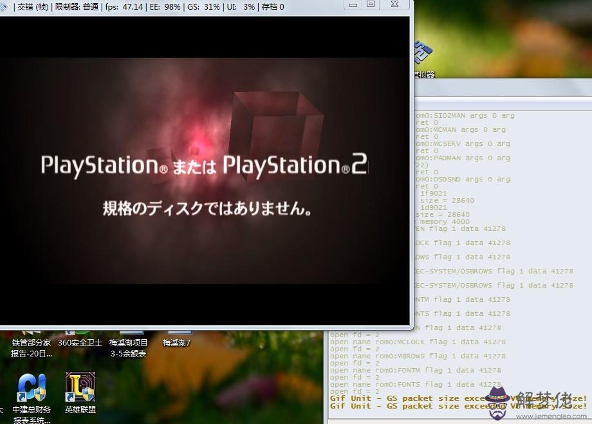The width and height of the screenshot is (592, 424).
Task: Select the 1d9021 line in console log
Action: [434, 207]
